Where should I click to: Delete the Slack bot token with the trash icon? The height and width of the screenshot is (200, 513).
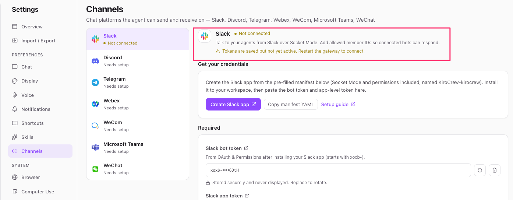tap(495, 170)
